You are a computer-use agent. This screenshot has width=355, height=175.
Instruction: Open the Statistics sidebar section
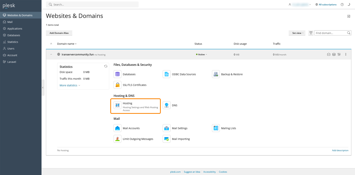pyautogui.click(x=13, y=42)
